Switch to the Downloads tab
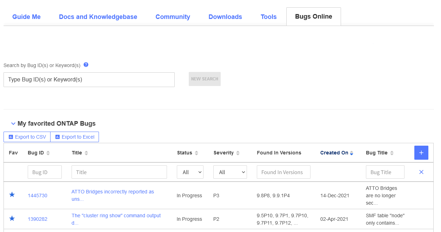Image resolution: width=441 pixels, height=232 pixels. (225, 17)
